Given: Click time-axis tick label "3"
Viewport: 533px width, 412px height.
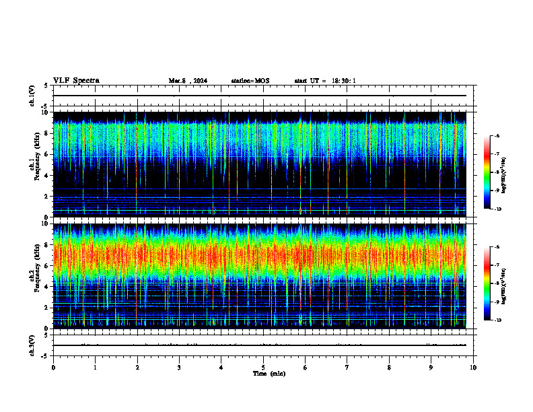Looking at the screenshot, I should [179, 368].
